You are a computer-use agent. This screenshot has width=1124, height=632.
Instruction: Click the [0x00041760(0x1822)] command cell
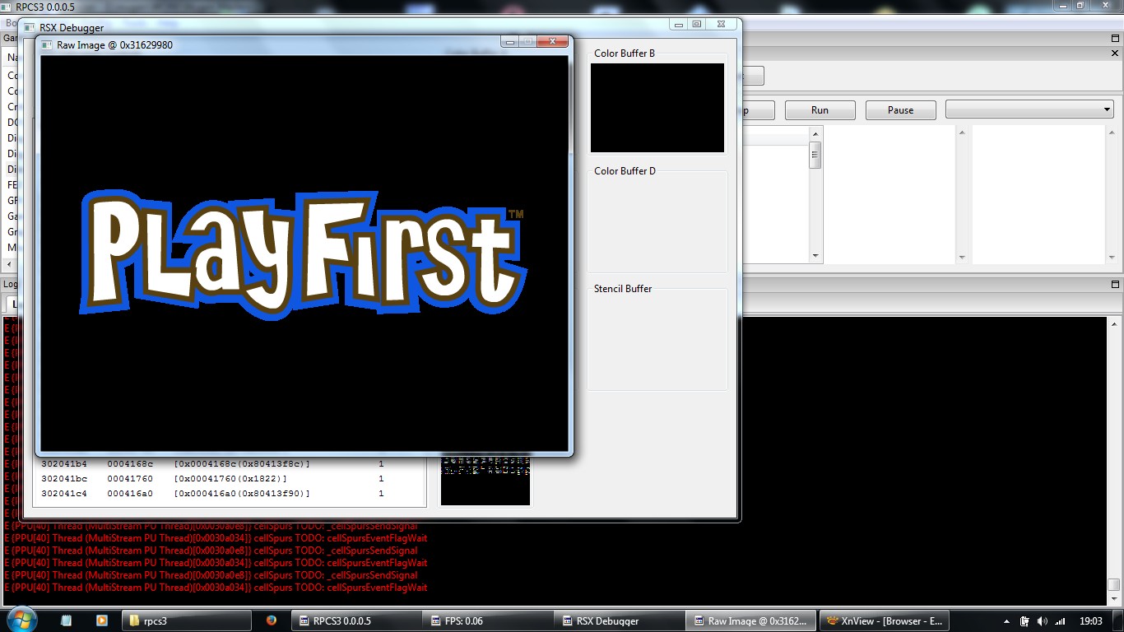[230, 478]
